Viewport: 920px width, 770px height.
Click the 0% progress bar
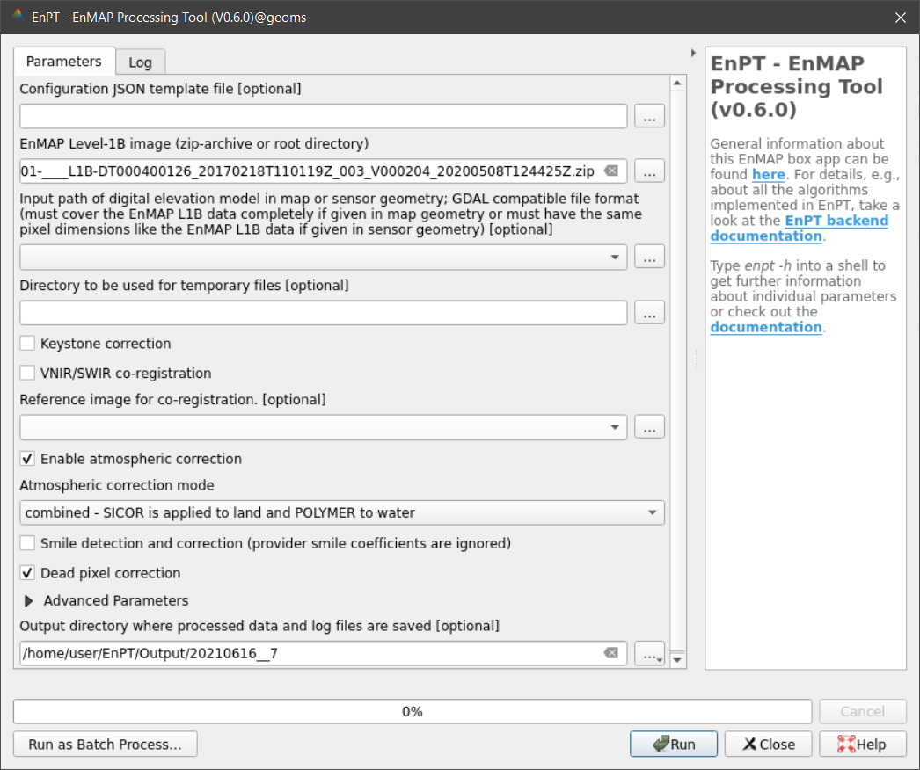[412, 711]
